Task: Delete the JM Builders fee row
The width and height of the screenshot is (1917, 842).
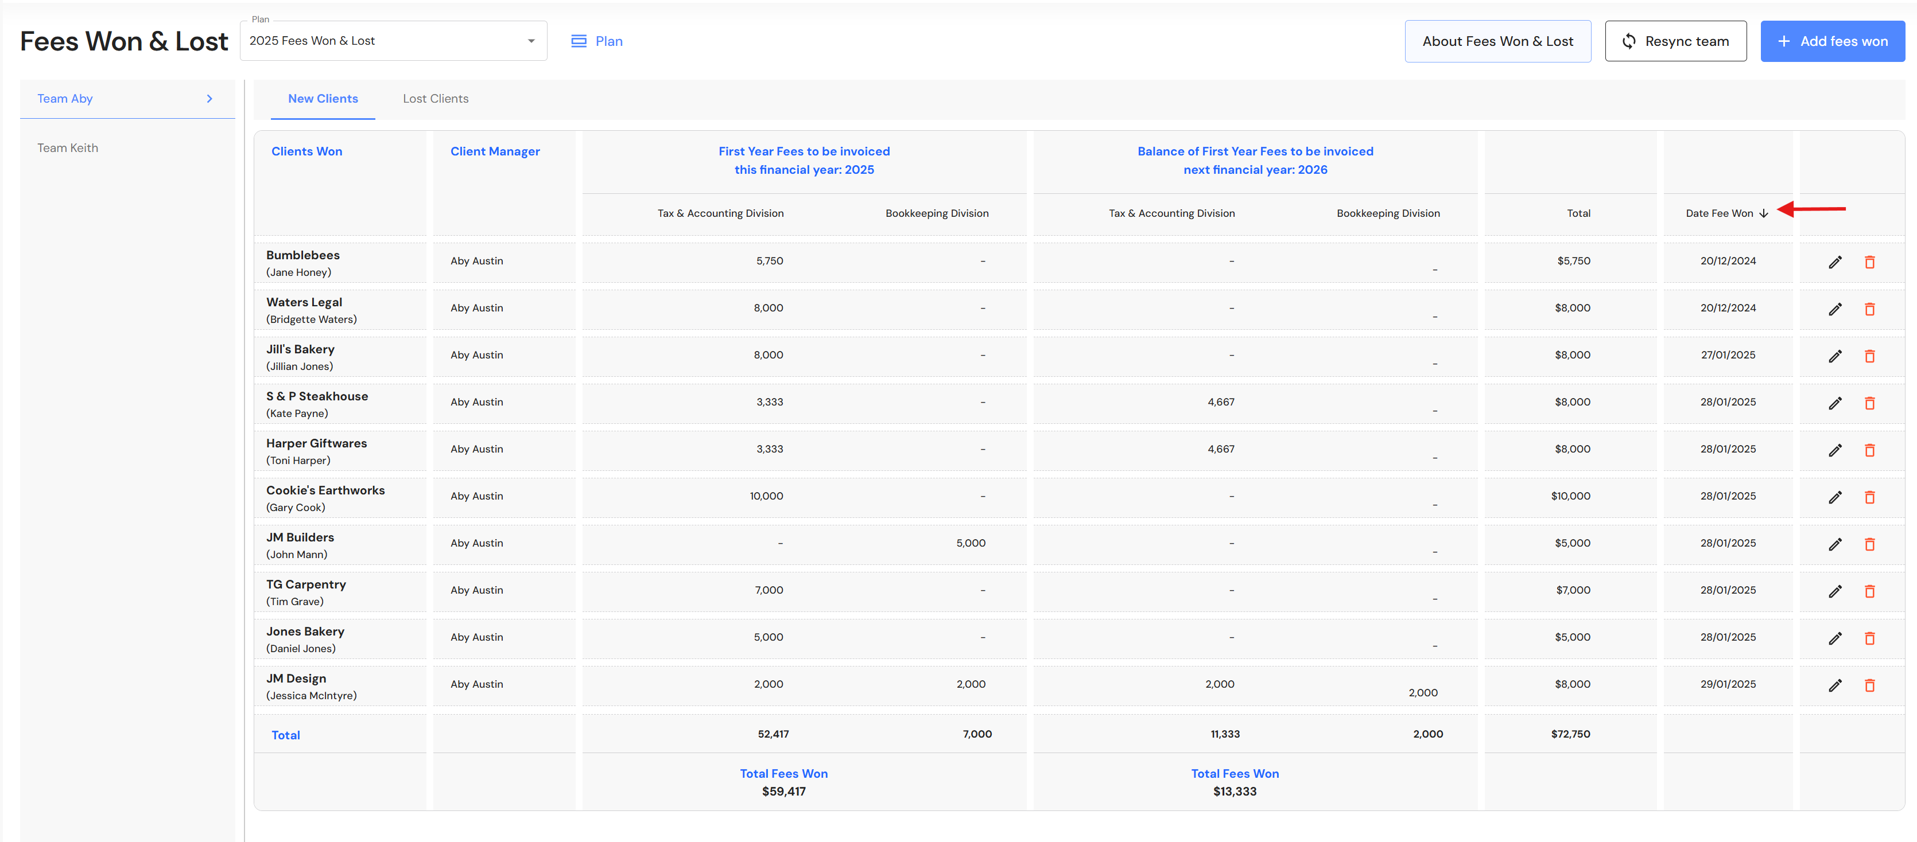Action: (x=1869, y=544)
